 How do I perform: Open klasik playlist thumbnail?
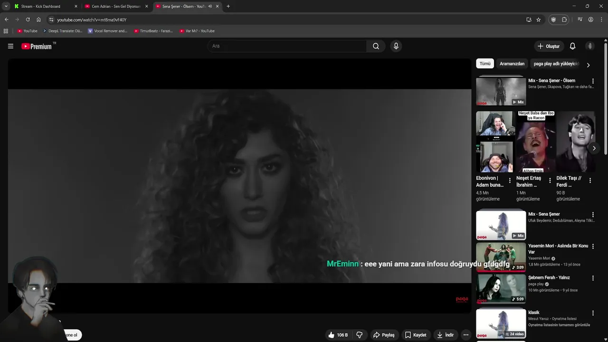[501, 323]
